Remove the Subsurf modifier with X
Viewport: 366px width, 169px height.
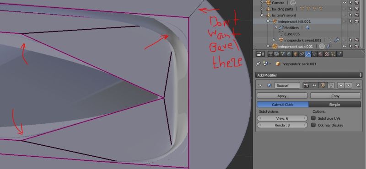point(358,85)
